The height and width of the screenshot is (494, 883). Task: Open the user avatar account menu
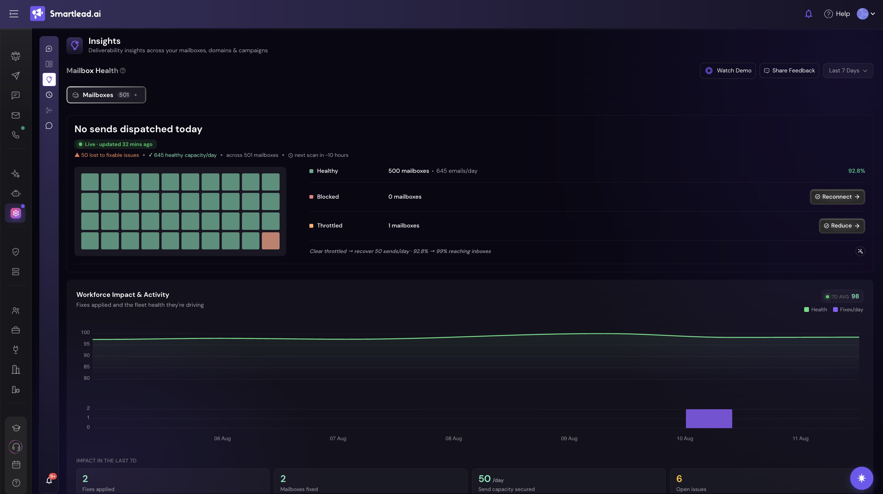tap(866, 14)
